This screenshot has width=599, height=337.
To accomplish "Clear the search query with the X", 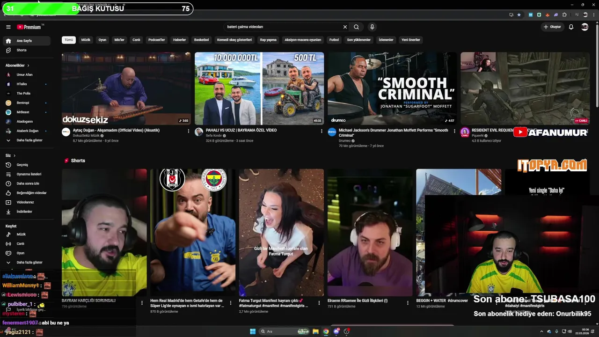I will 345,27.
